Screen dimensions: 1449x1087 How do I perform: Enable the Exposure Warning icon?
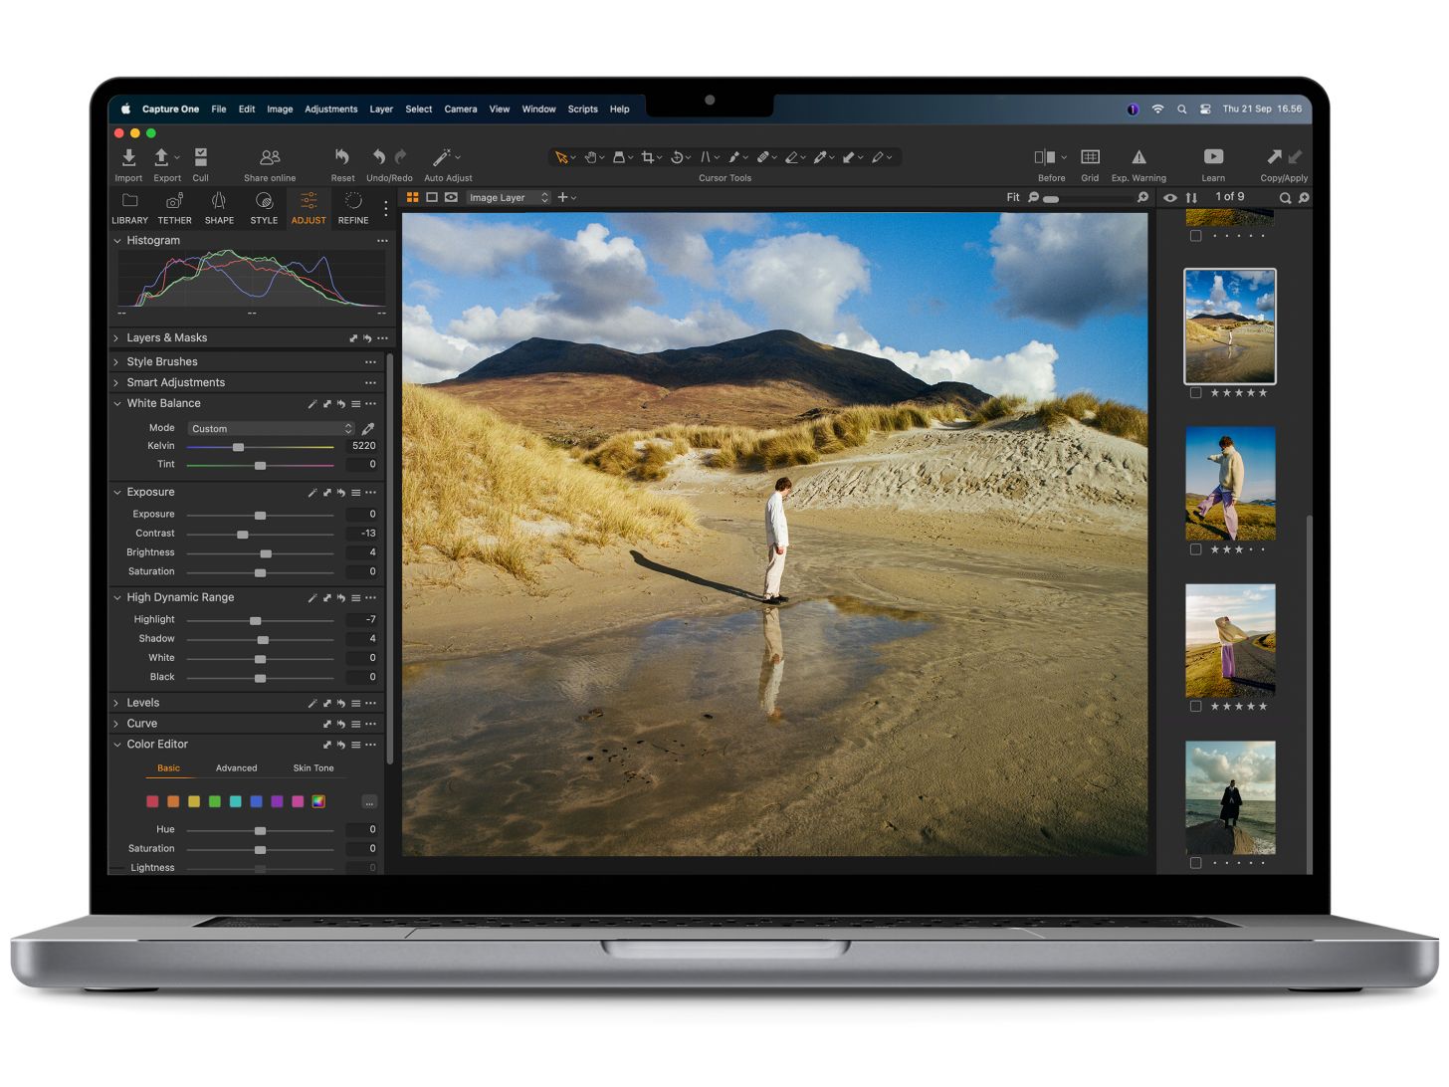tap(1138, 157)
